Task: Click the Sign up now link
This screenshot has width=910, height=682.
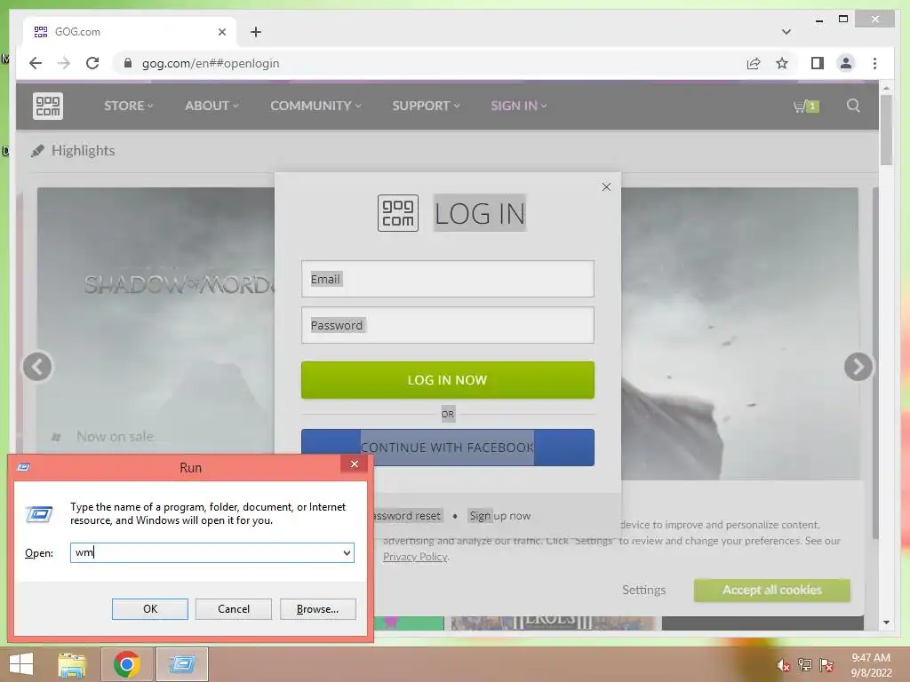Action: pos(499,516)
